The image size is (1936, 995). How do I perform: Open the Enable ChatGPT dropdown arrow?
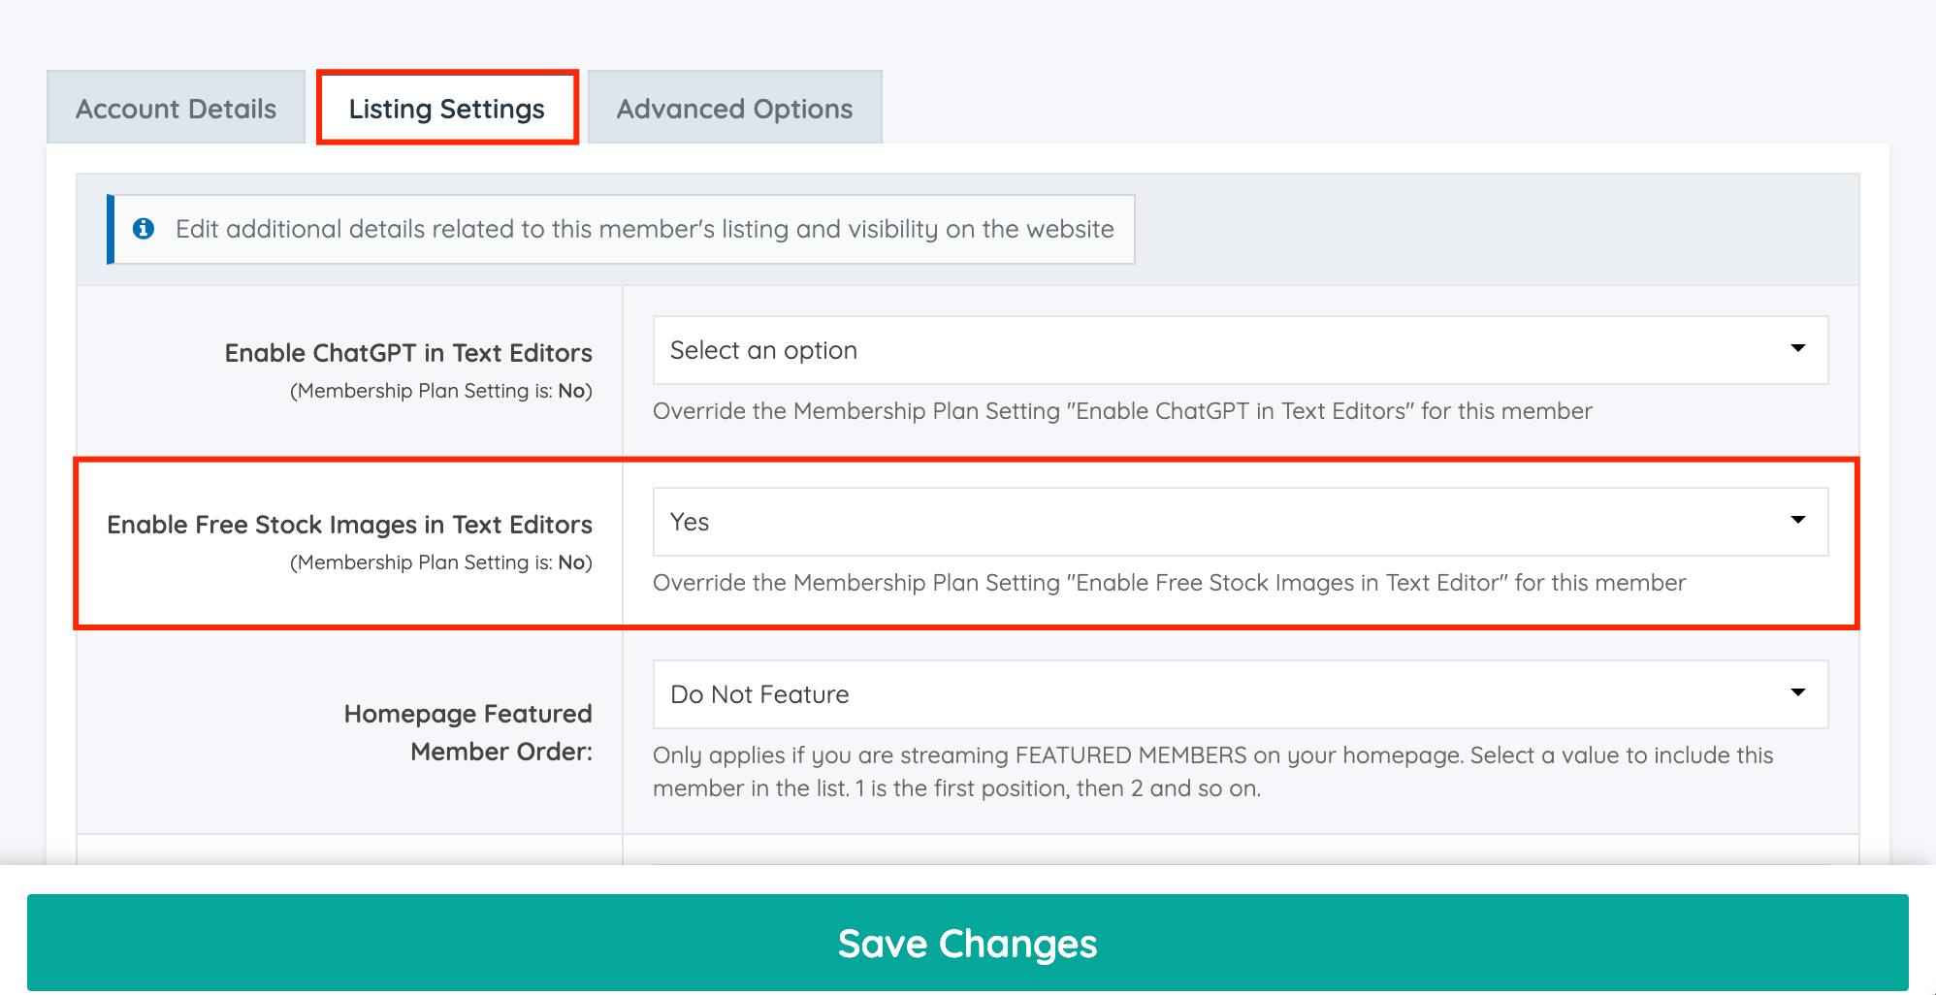[1799, 349]
